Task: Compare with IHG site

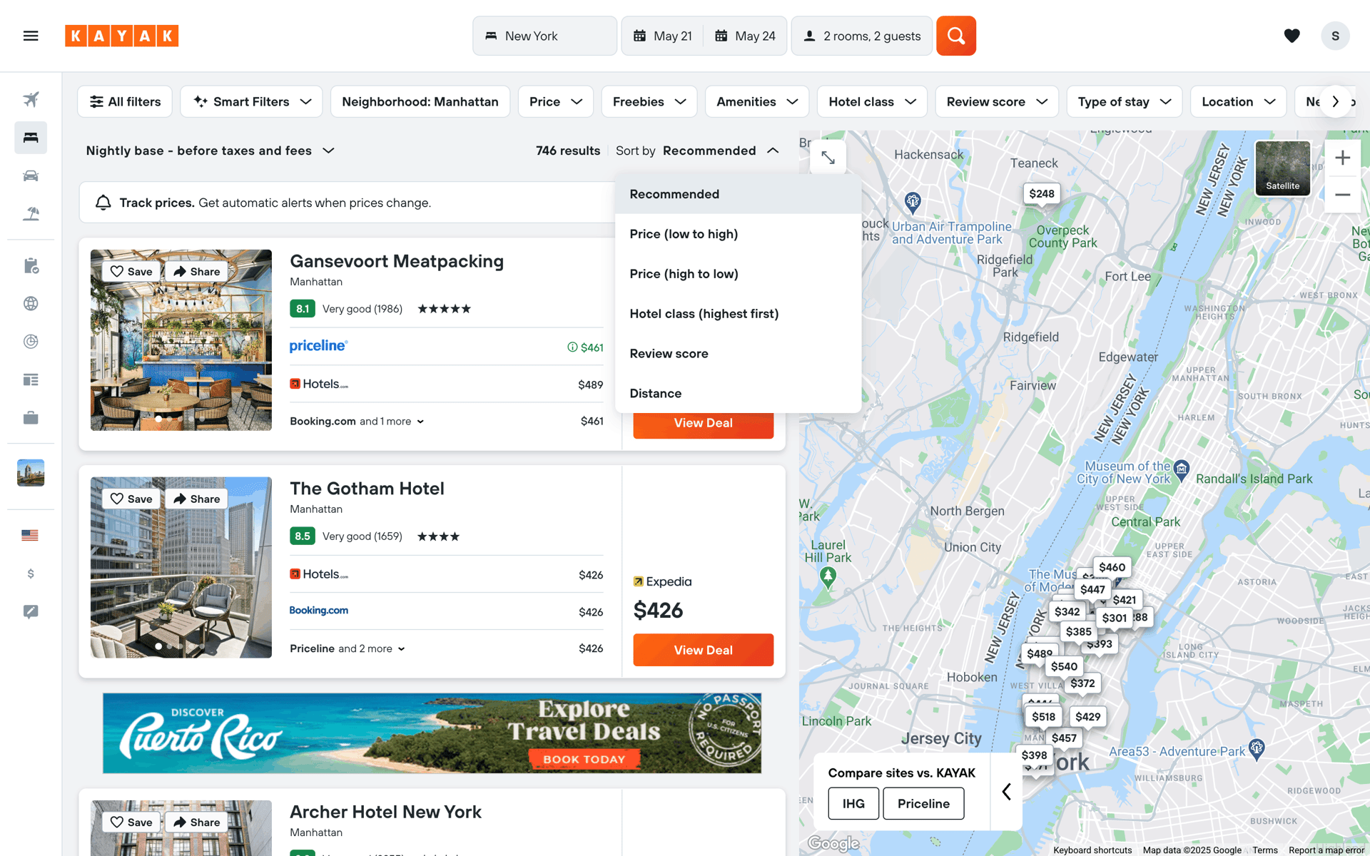Action: (x=853, y=803)
